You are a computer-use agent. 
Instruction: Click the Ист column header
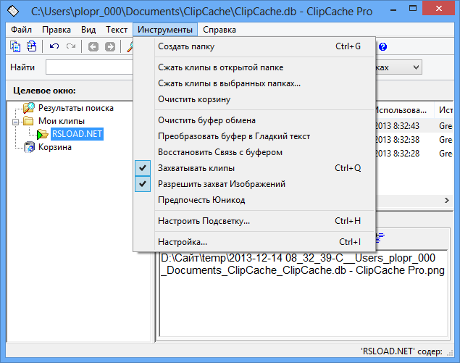click(444, 110)
